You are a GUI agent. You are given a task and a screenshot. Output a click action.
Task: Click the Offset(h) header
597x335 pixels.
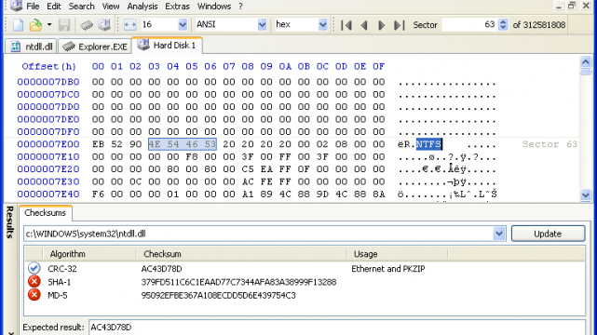click(x=48, y=67)
